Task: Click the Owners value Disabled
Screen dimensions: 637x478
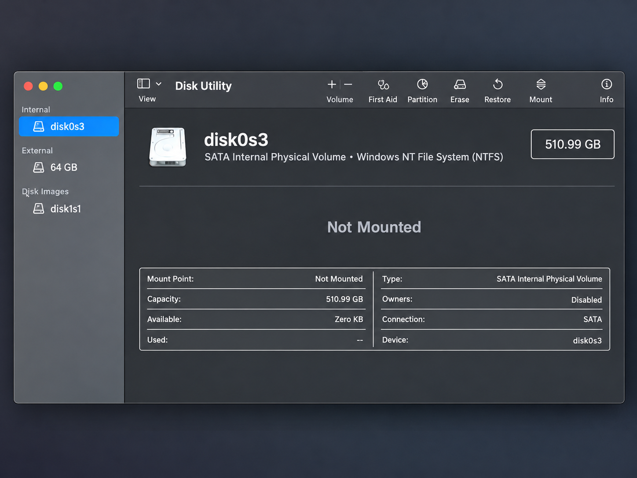Action: click(586, 300)
